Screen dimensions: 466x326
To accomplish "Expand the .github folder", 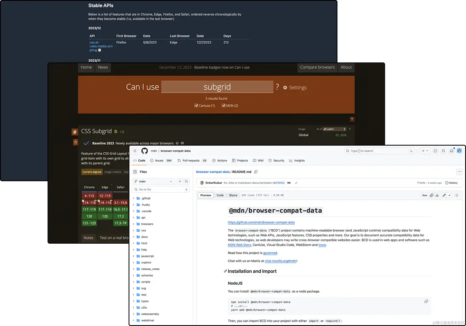I will [x=133, y=198].
